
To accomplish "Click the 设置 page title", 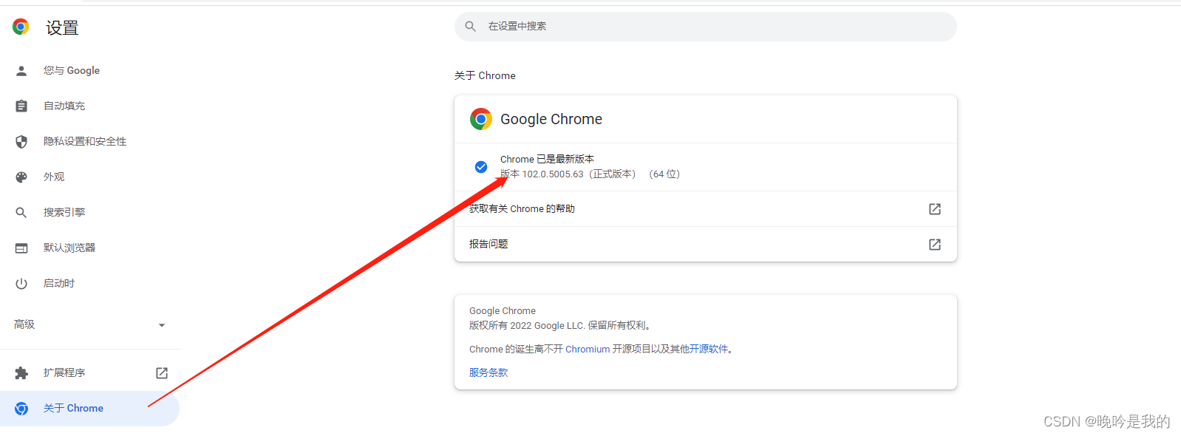I will (62, 28).
